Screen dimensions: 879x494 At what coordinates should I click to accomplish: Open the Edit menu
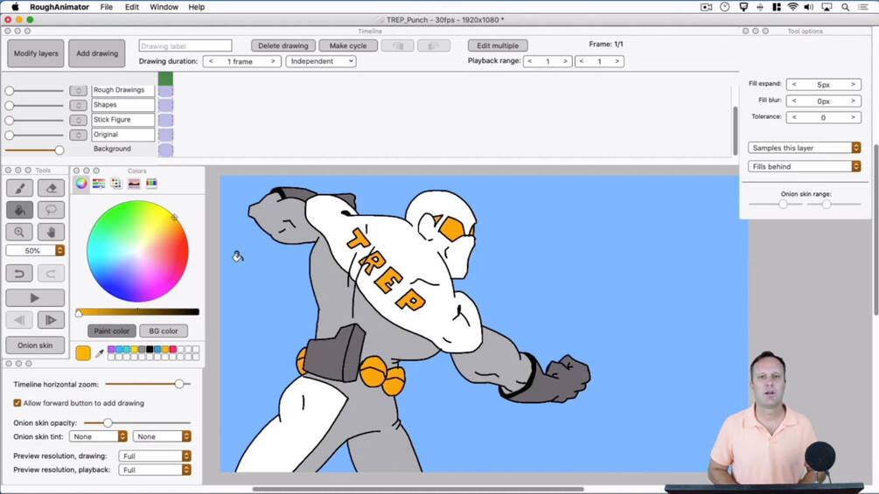pos(132,7)
